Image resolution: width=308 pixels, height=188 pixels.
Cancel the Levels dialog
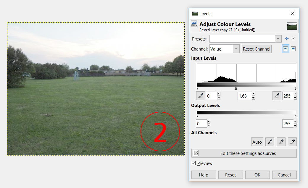click(x=284, y=175)
